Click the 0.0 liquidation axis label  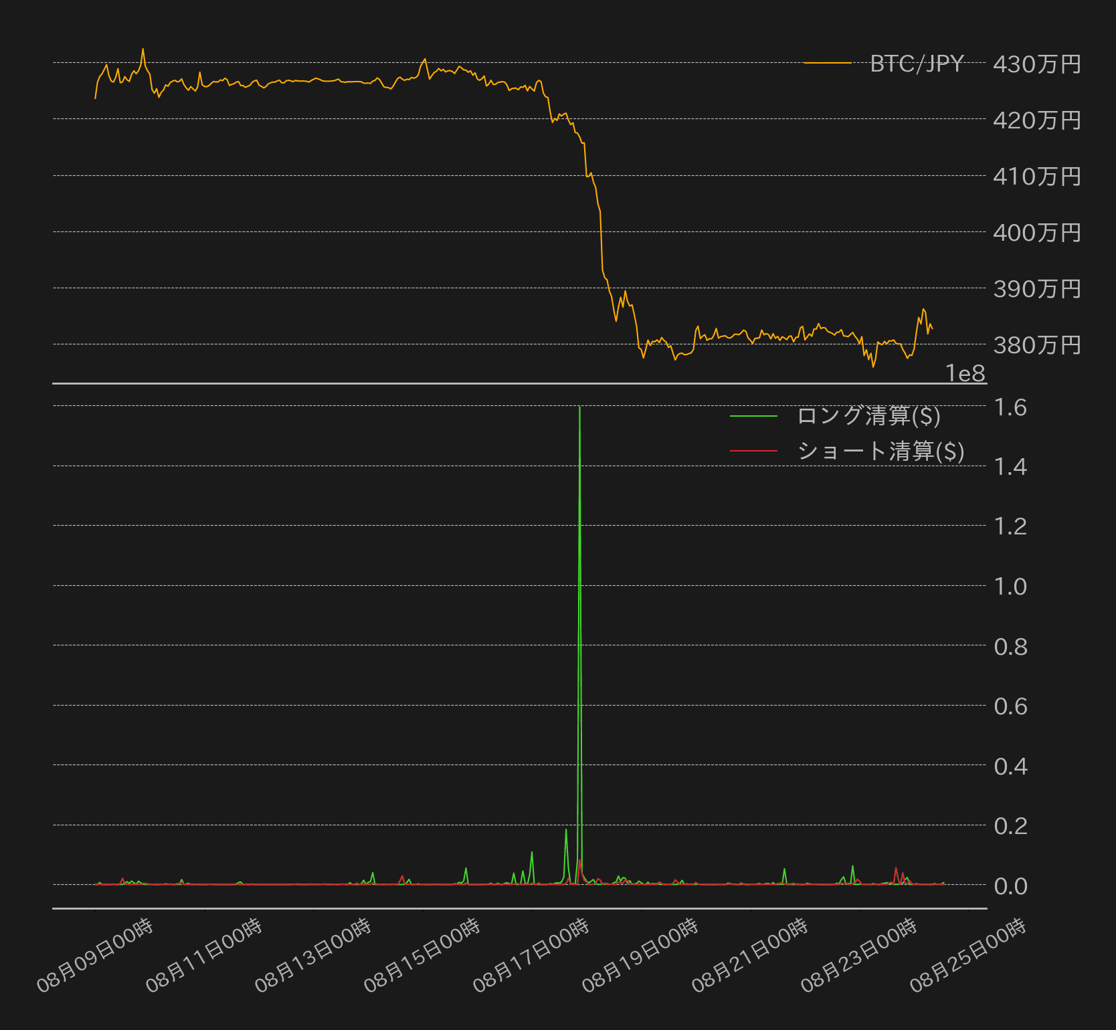(x=1010, y=886)
